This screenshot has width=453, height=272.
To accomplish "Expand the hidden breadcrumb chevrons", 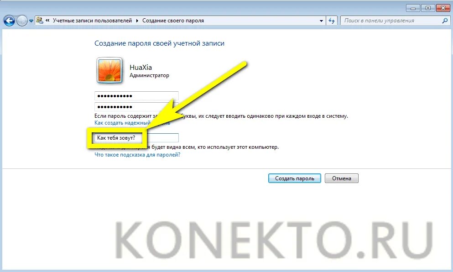I will click(47, 21).
